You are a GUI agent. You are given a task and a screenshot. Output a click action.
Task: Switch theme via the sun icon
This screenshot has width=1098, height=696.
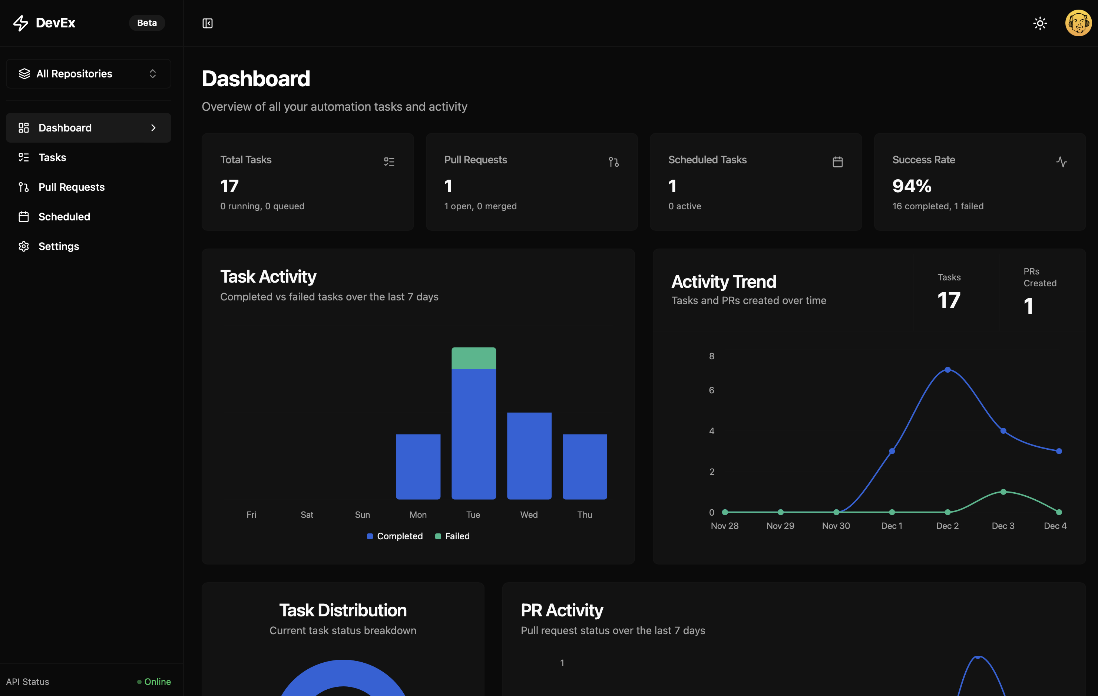coord(1040,23)
